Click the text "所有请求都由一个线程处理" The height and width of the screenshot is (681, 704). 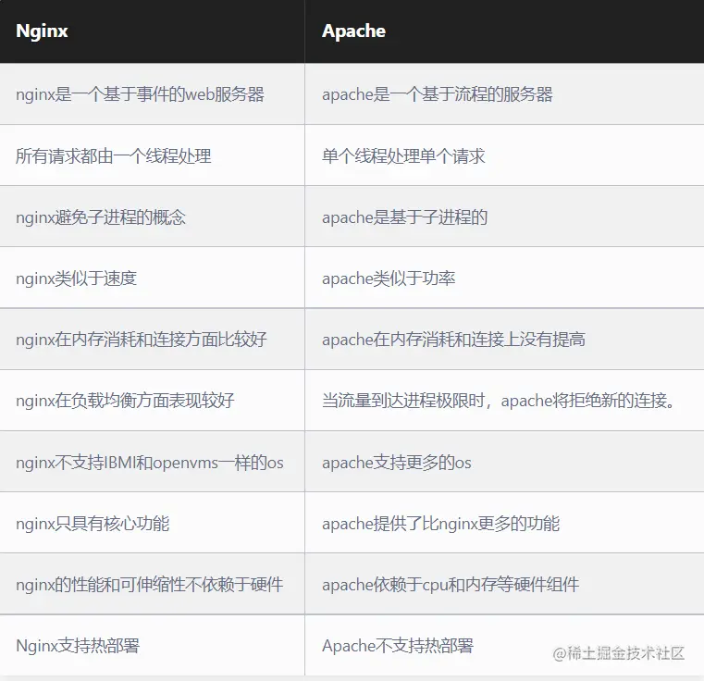pos(113,155)
